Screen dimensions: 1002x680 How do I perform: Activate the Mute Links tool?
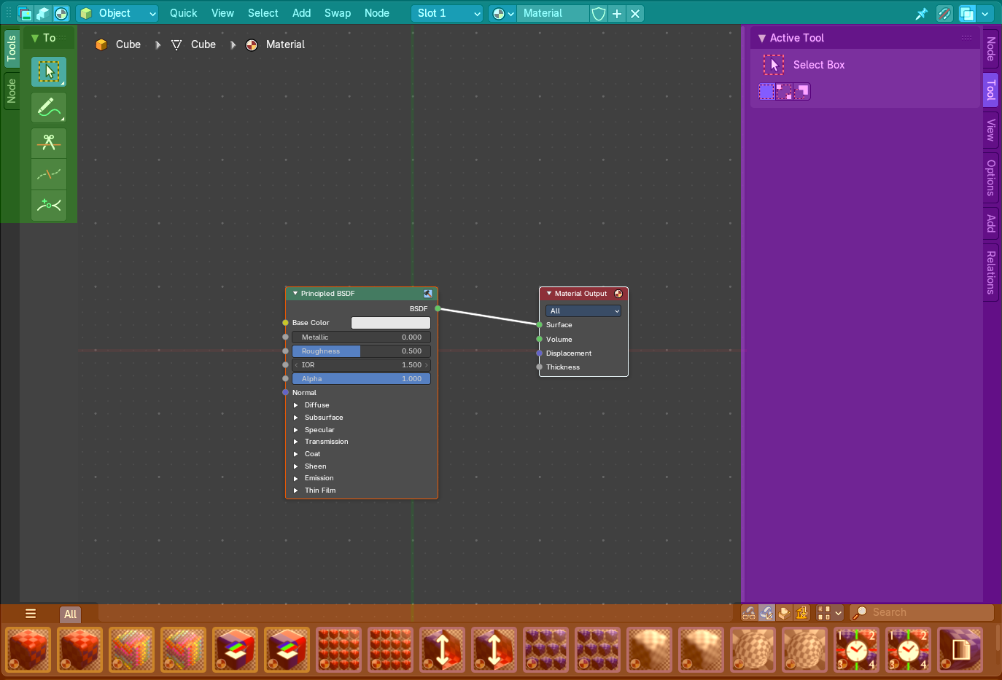click(49, 174)
